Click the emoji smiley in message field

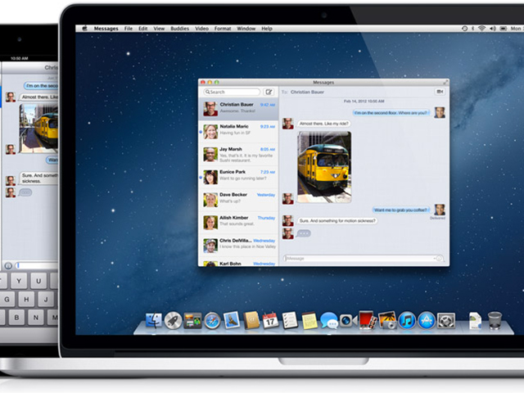tap(440, 259)
